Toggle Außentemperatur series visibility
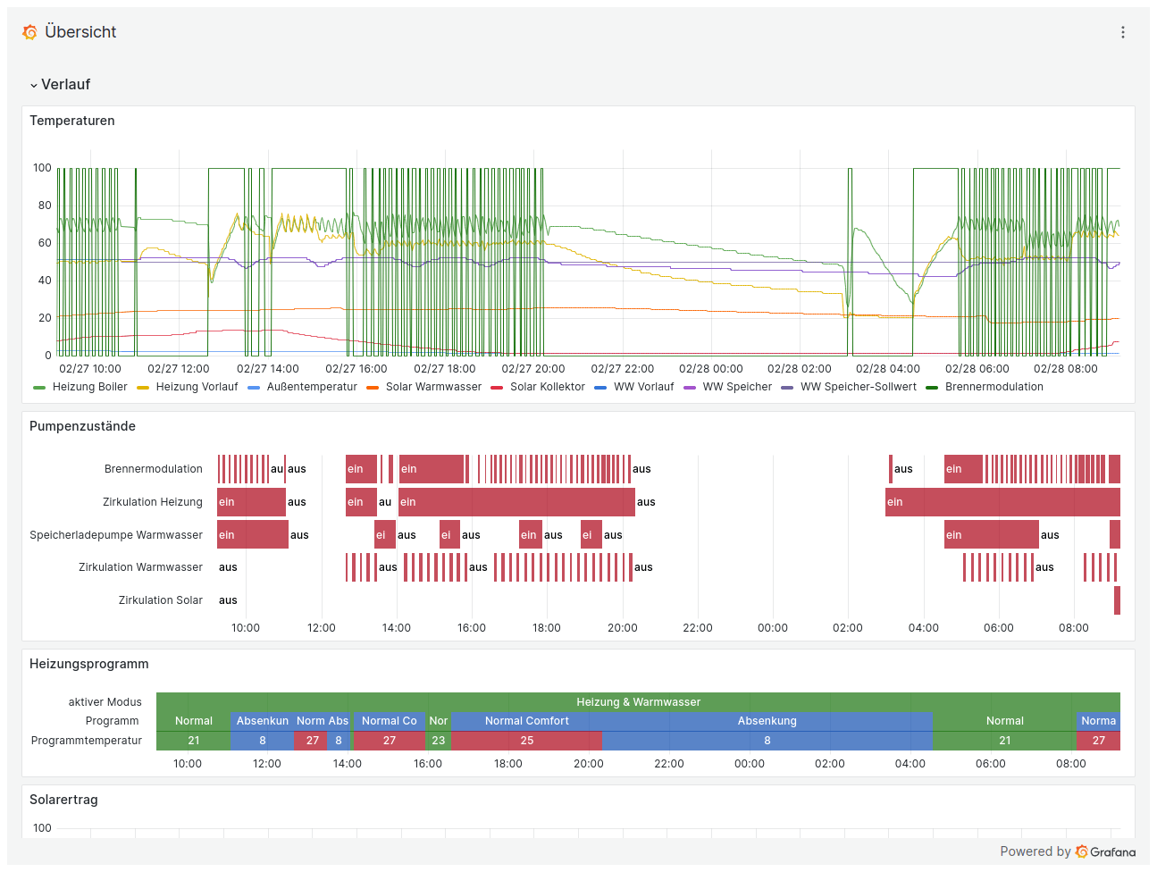Viewport: 1157px width, 872px height. [x=311, y=387]
